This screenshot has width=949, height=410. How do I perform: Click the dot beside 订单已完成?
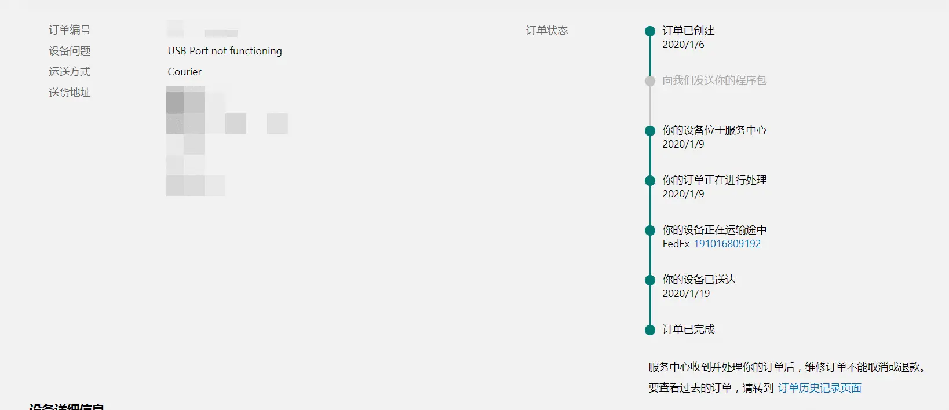click(650, 330)
